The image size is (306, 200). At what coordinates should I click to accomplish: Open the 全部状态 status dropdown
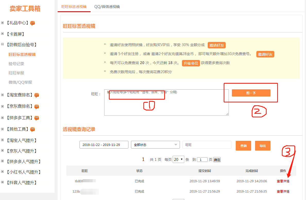pos(155,145)
